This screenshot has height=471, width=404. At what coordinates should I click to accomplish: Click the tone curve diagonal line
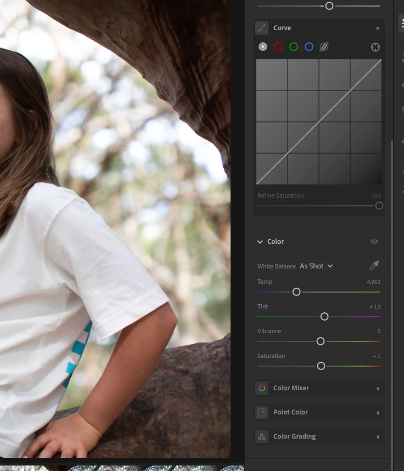pyautogui.click(x=319, y=122)
